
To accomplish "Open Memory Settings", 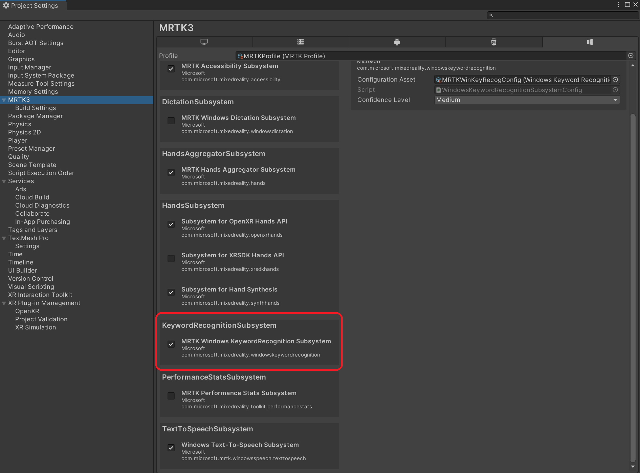I will pyautogui.click(x=33, y=92).
